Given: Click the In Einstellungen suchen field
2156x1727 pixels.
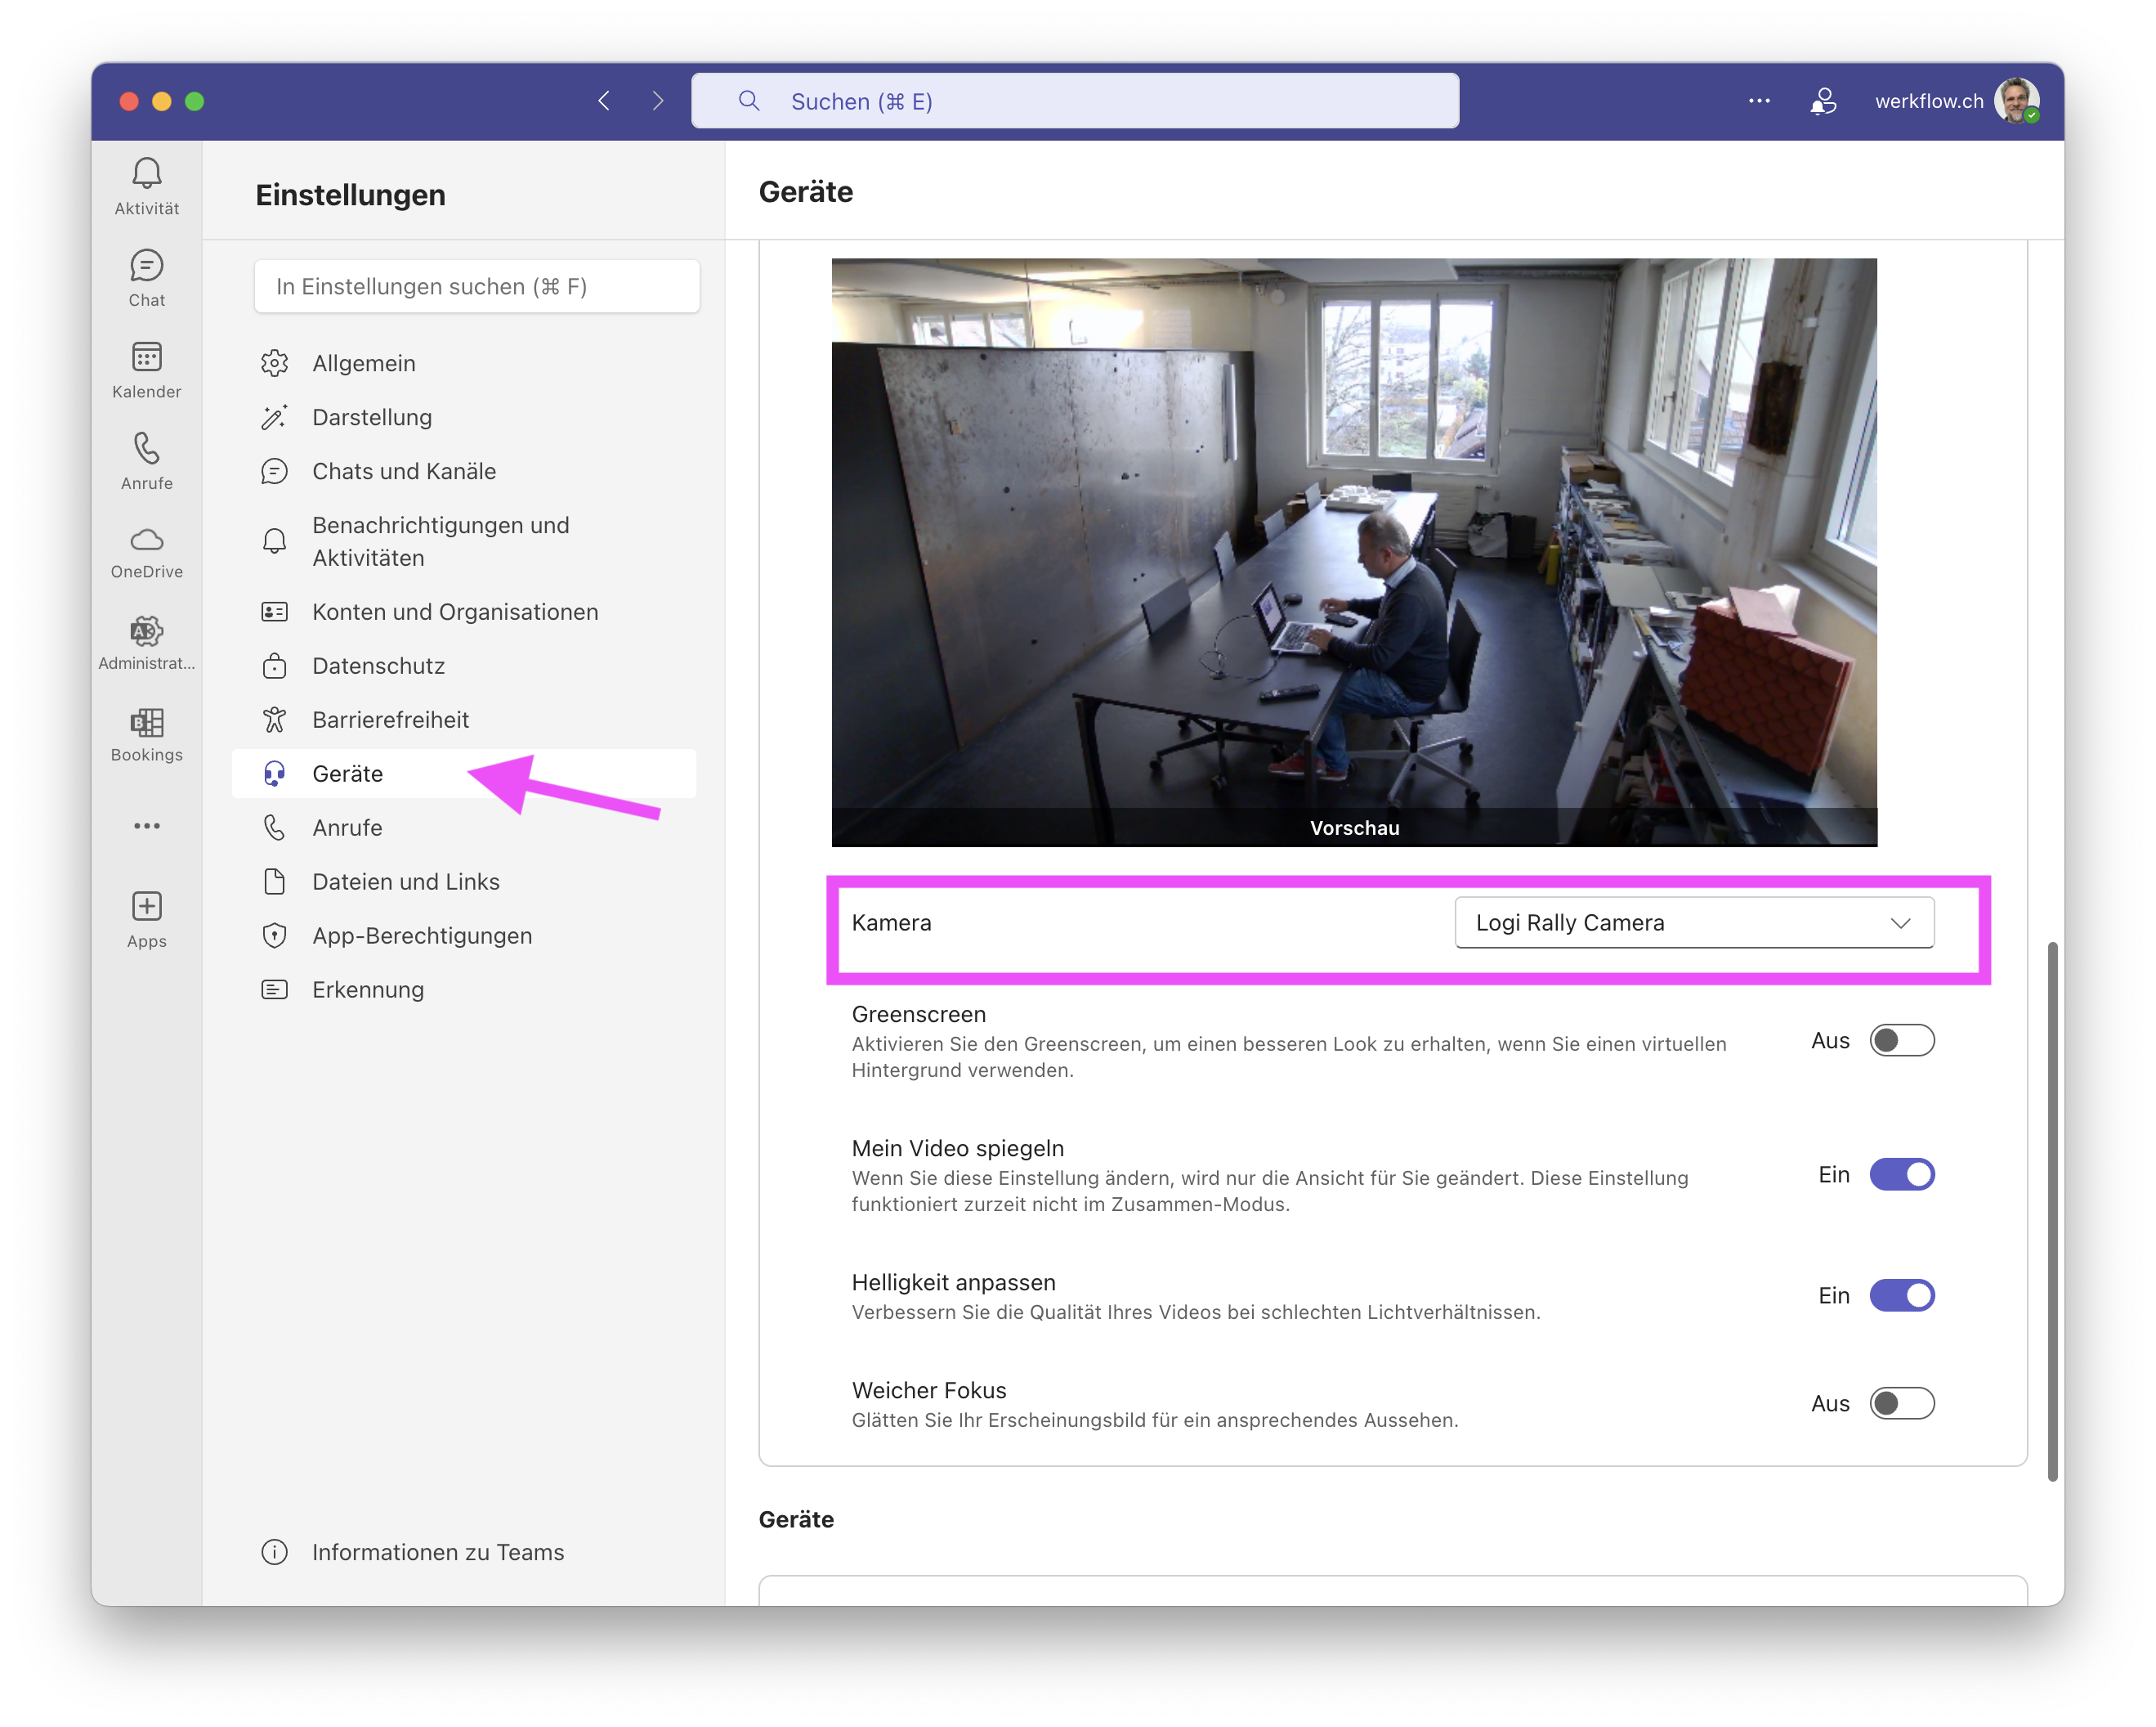Looking at the screenshot, I should (476, 287).
